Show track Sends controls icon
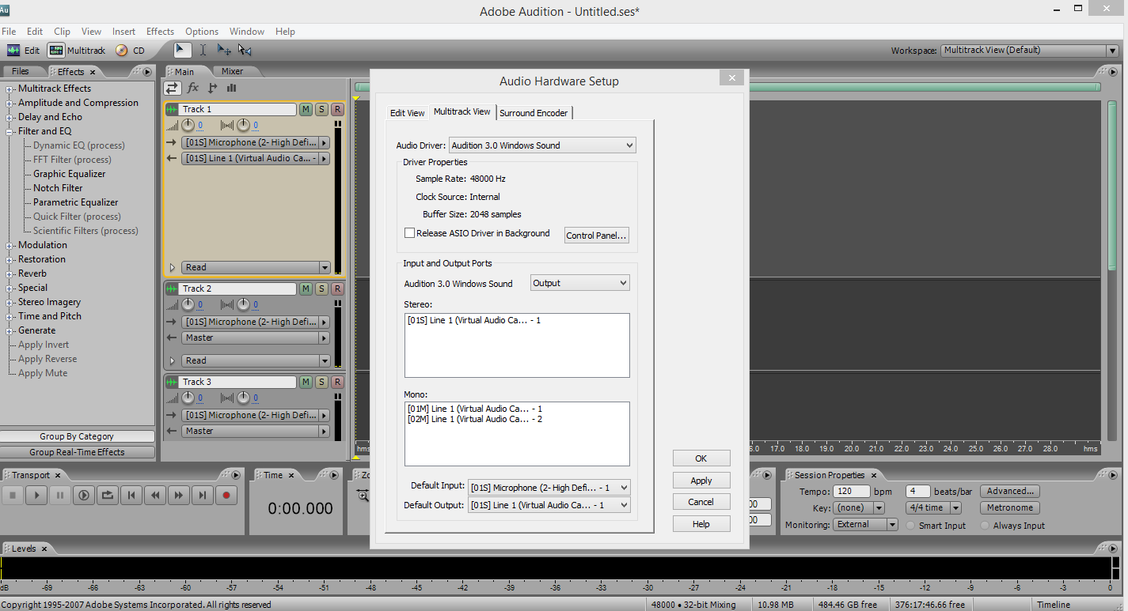 coord(213,88)
